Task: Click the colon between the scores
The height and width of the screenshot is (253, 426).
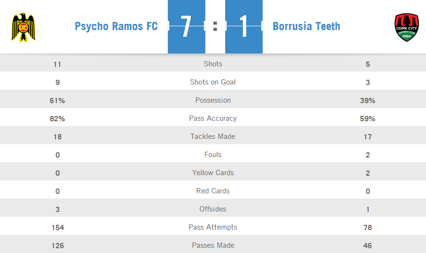Action: pos(215,26)
